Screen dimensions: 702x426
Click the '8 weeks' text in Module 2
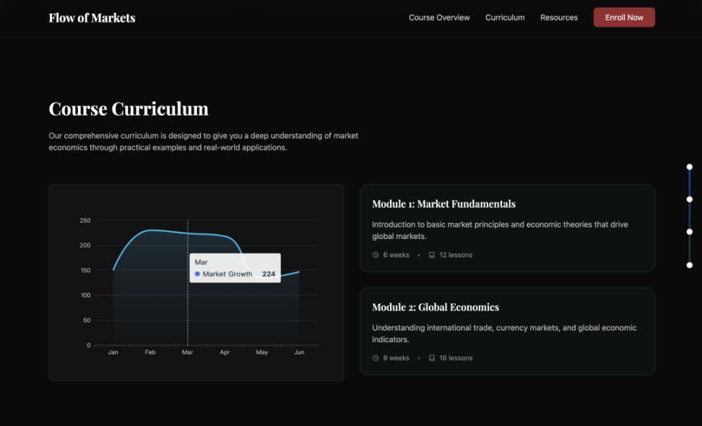396,358
